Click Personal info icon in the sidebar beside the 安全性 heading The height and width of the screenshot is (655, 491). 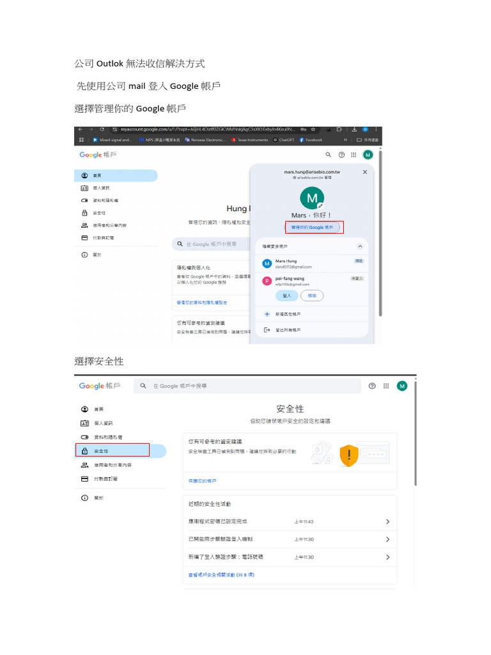tap(85, 423)
